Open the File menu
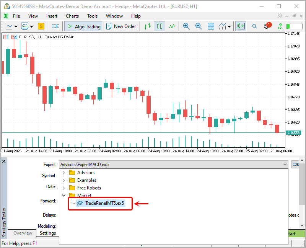The height and width of the screenshot is (248, 306). [16, 16]
